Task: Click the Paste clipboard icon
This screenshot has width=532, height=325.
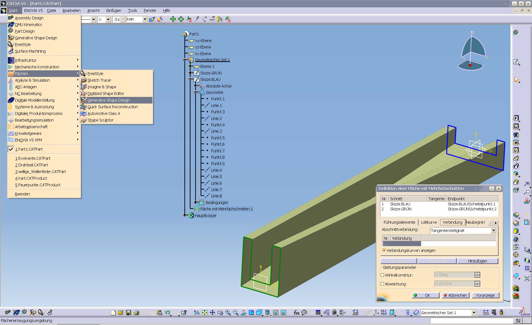Action: tap(159, 313)
